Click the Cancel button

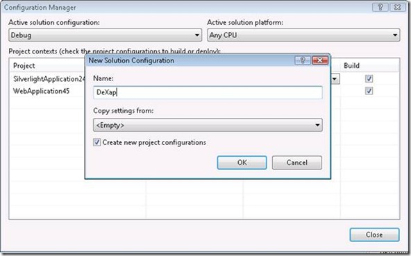[x=297, y=163]
